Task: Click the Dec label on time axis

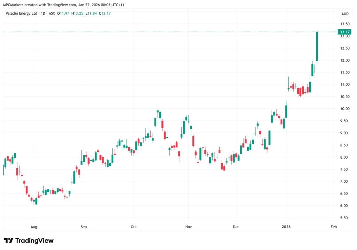Action: [236, 227]
